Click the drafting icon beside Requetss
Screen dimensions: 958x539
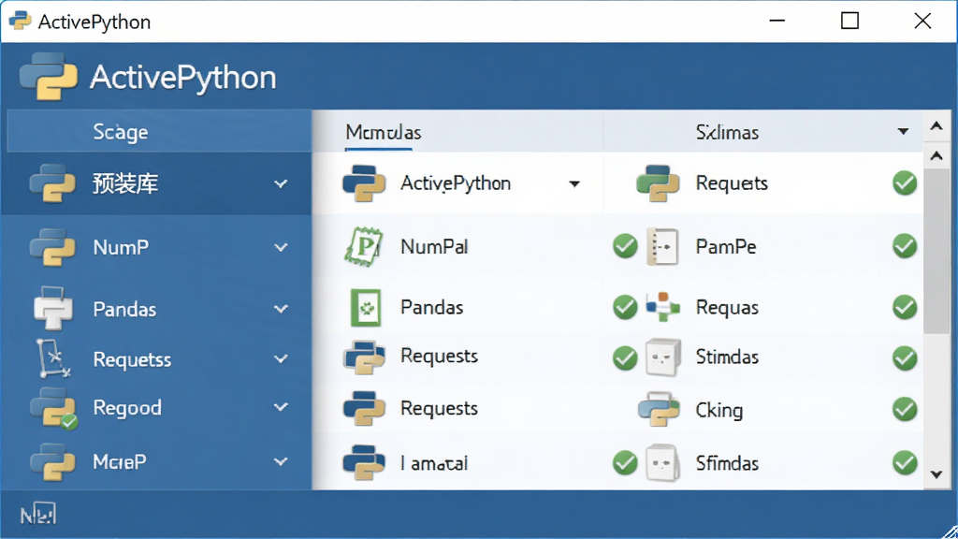tap(53, 358)
